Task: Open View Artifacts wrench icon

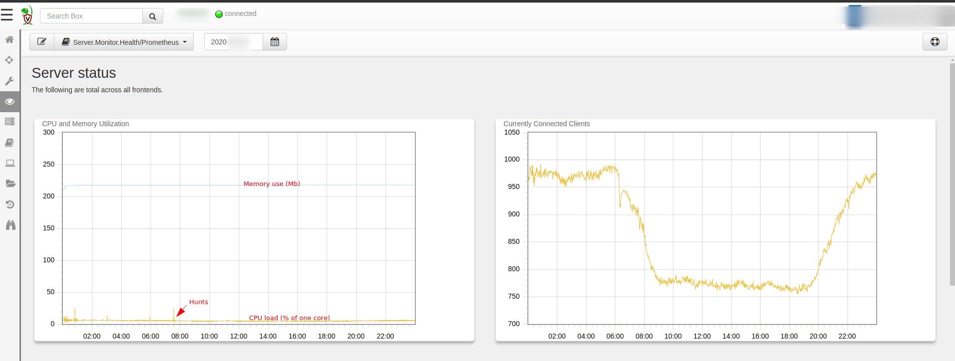Action: [x=9, y=81]
